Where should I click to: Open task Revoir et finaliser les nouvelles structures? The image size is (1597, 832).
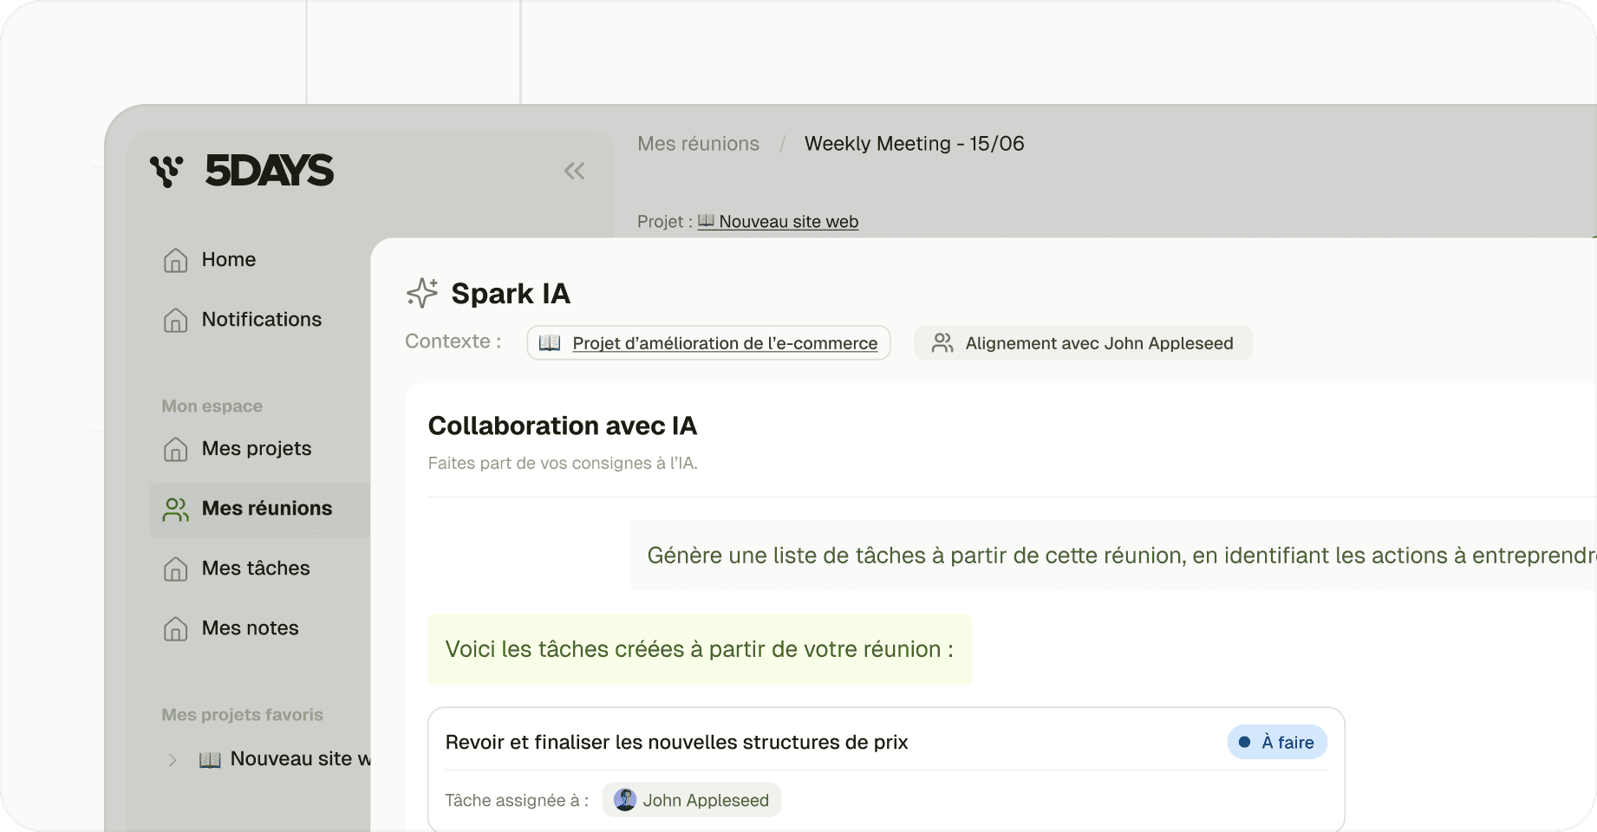[676, 742]
